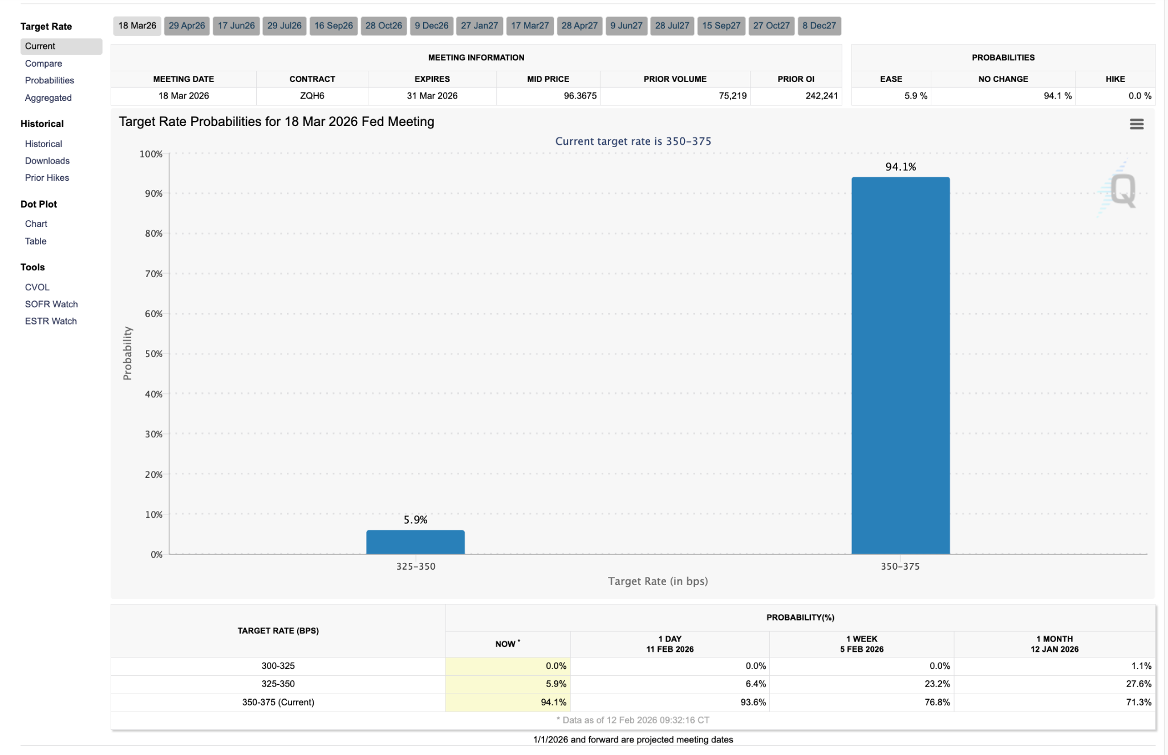Select the 17 Jun26 meeting date

coord(236,25)
